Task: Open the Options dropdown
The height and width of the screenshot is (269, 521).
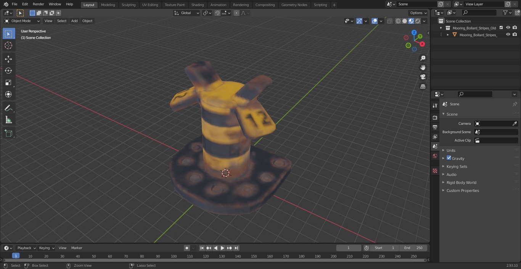Action: tap(418, 13)
